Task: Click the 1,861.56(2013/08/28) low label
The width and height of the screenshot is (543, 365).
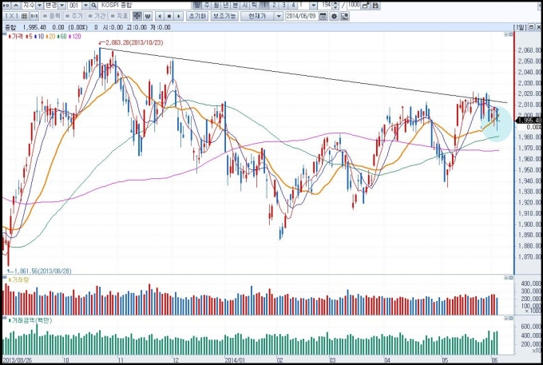Action: (42, 271)
